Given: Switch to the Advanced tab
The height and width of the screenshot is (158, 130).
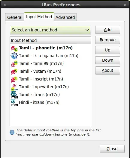Looking at the screenshot, I should 65,17.
